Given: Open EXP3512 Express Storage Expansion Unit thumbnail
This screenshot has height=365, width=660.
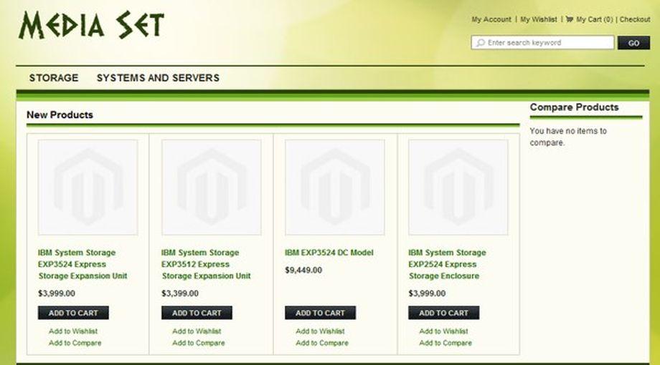Looking at the screenshot, I should [212, 188].
